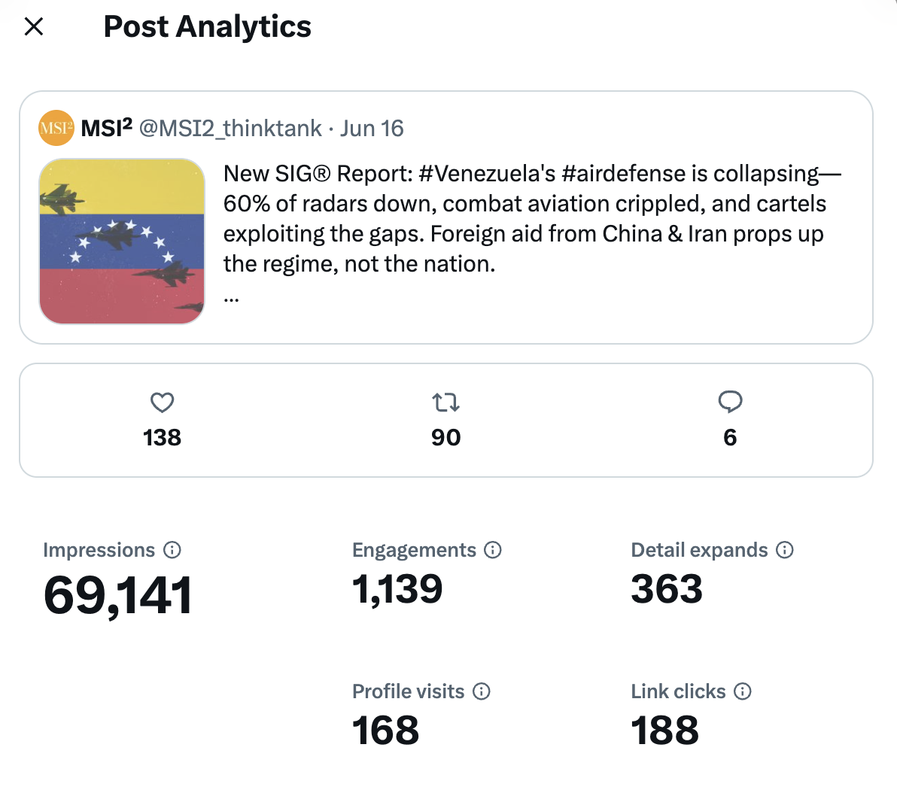Viewport: 897px width, 793px height.
Task: Click the Jun 16 post date
Action: (372, 129)
